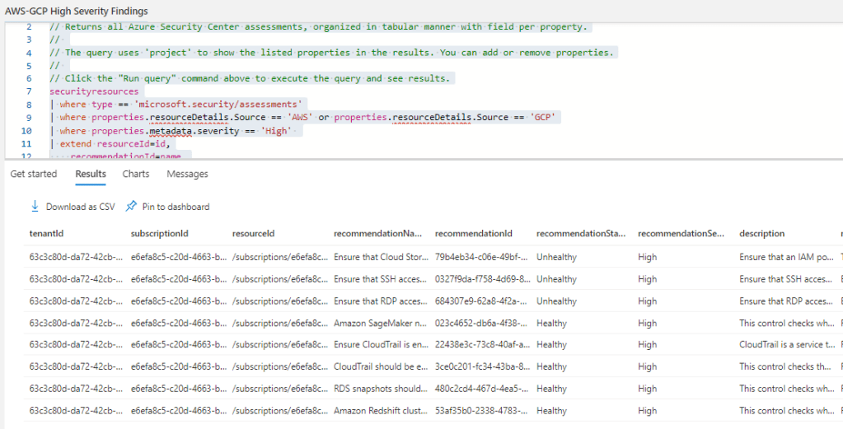Open the Results tab

click(91, 174)
